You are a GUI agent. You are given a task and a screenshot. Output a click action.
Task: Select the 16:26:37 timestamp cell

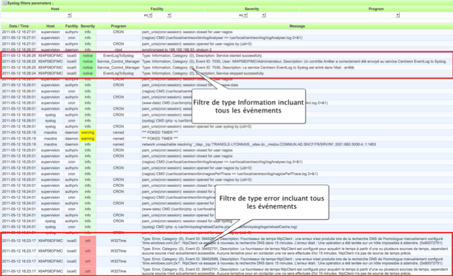point(18,49)
